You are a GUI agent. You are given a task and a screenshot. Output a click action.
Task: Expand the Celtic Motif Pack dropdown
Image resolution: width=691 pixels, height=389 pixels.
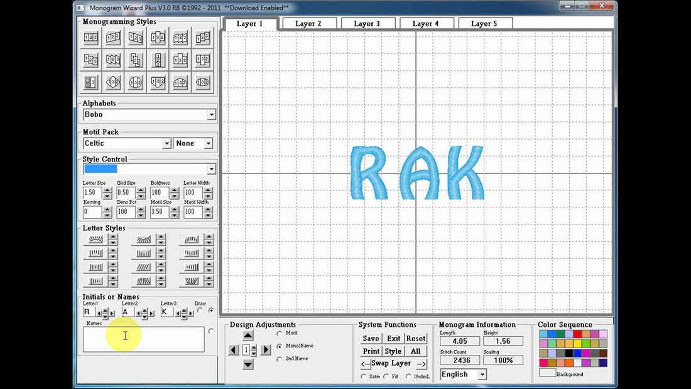point(166,143)
